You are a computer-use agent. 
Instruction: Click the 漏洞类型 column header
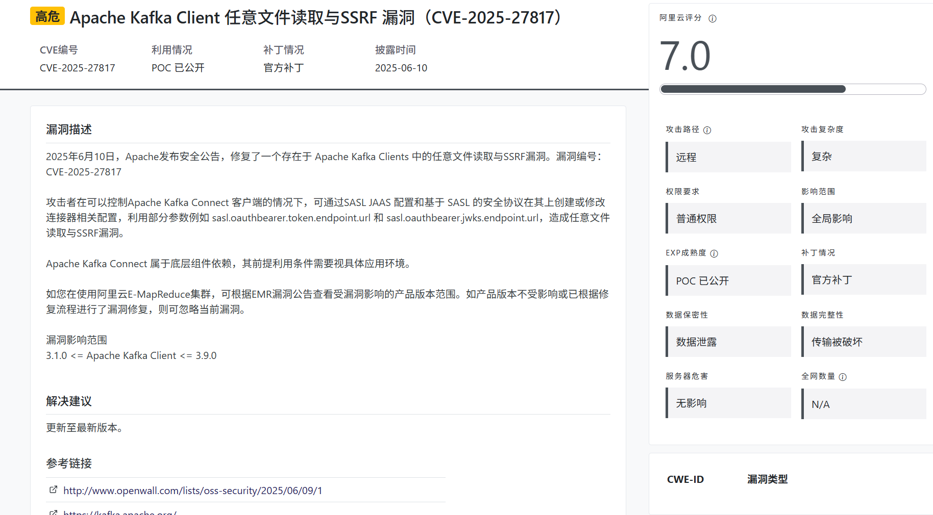768,479
